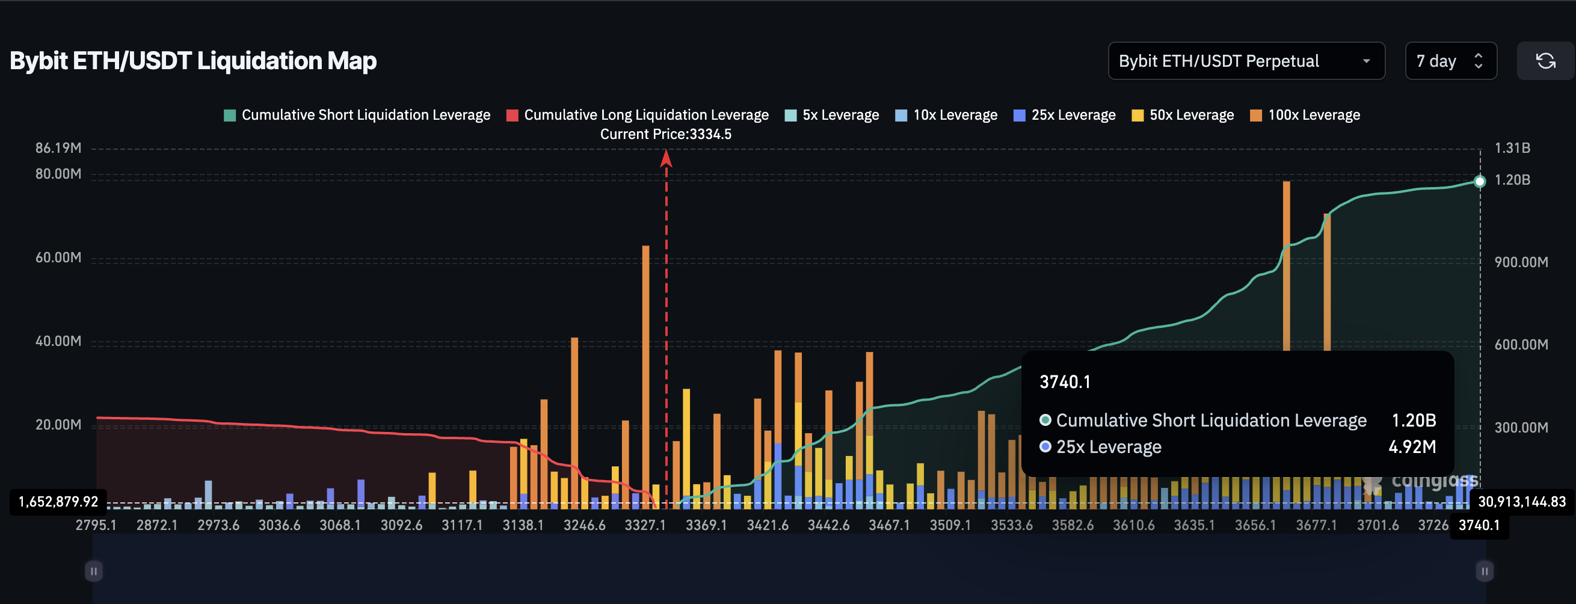
Task: Click the orange 100x Leverage legend swatch
Action: coord(1255,114)
